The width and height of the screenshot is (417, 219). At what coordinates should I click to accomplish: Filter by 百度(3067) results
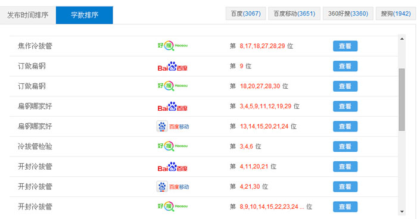pos(245,14)
